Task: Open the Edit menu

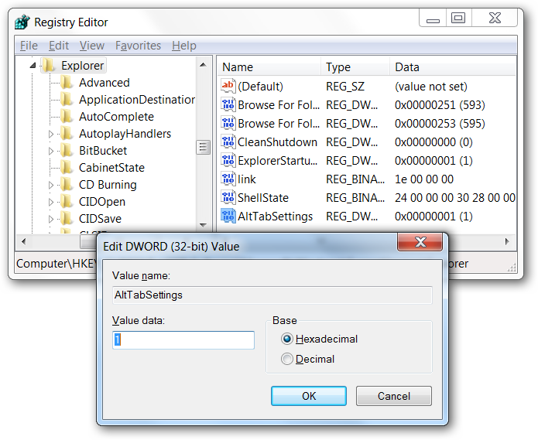Action: pos(59,46)
